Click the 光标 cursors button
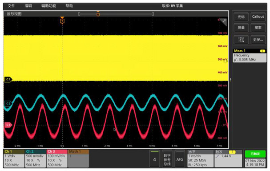The image size is (270, 171). click(x=241, y=17)
